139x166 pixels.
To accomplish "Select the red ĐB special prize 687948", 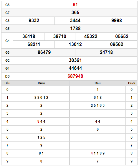I will point(75,76).
